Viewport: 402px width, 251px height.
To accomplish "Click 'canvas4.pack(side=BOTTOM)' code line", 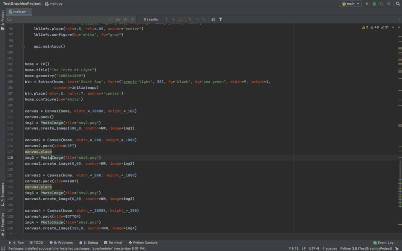I will click(53, 216).
